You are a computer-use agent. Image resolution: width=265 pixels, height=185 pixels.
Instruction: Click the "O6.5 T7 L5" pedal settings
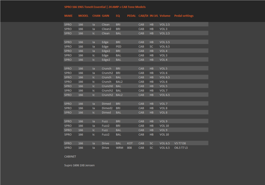(x=181, y=148)
